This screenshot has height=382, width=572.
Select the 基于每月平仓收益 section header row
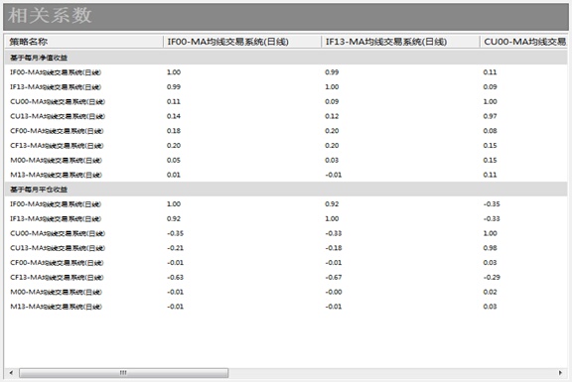(286, 190)
